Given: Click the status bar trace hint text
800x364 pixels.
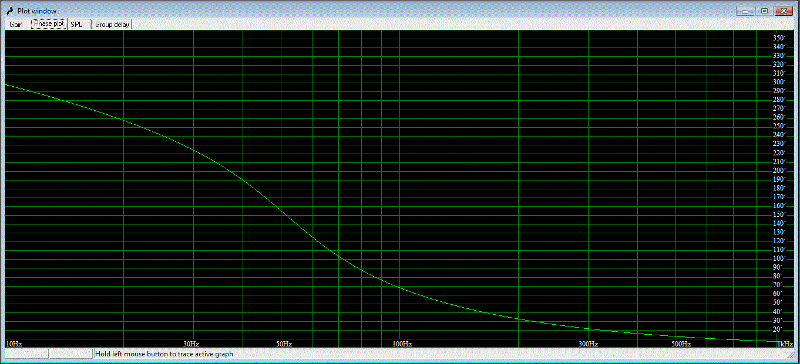Looking at the screenshot, I should [164, 354].
